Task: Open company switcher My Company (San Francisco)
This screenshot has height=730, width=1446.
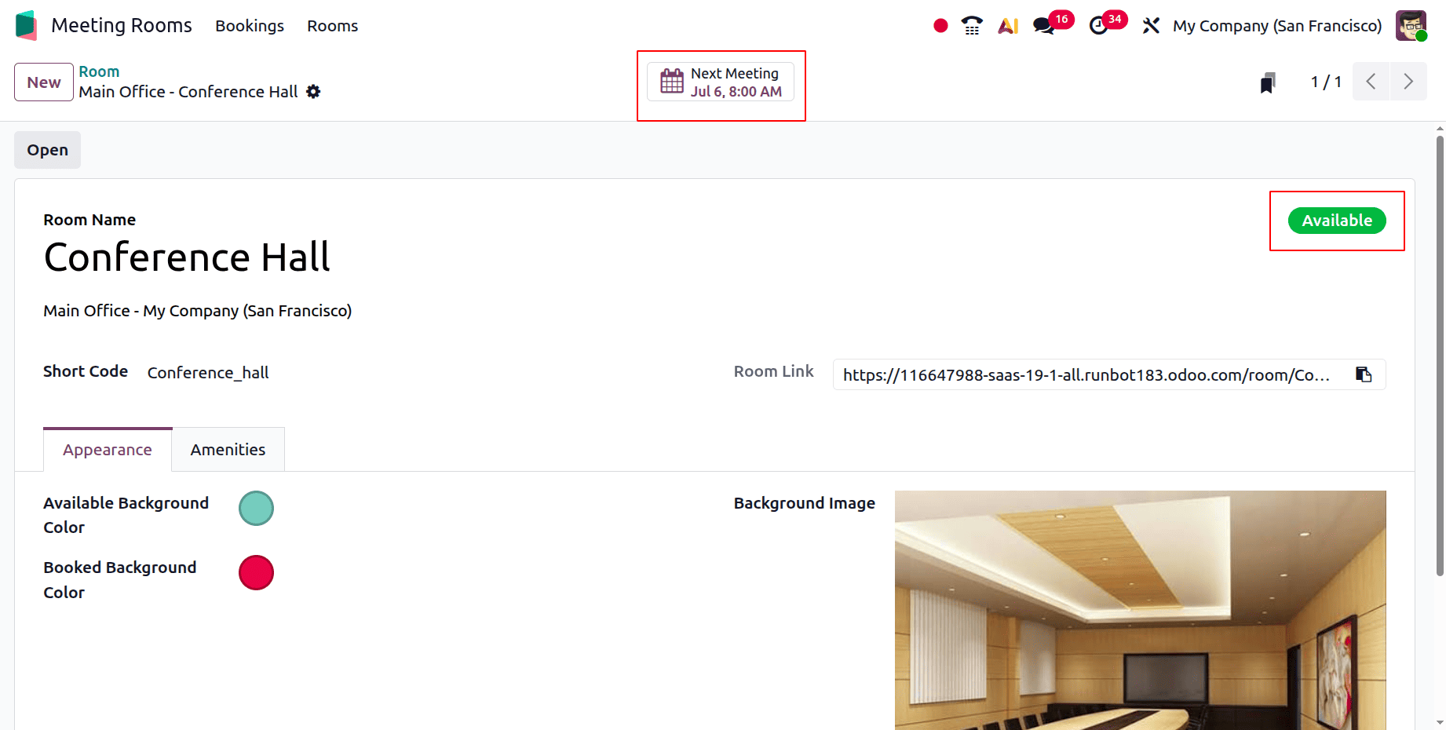Action: pos(1277,26)
